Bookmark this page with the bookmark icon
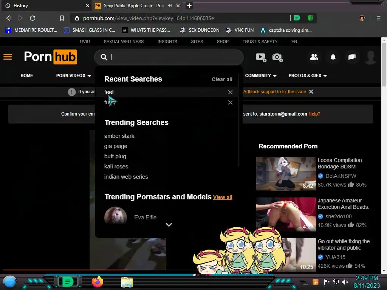 [x=62, y=18]
